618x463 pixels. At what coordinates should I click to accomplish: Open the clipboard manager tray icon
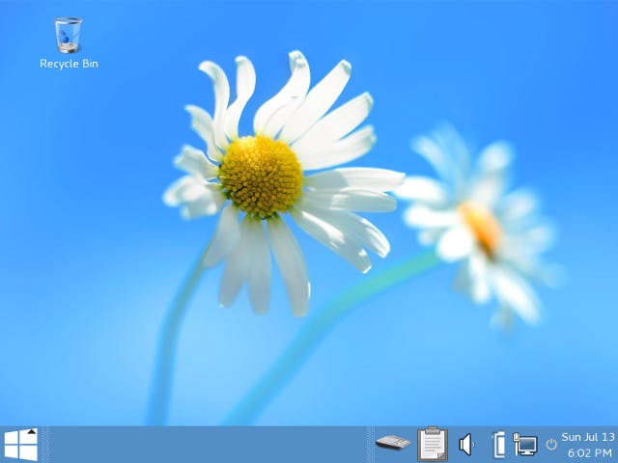click(433, 444)
